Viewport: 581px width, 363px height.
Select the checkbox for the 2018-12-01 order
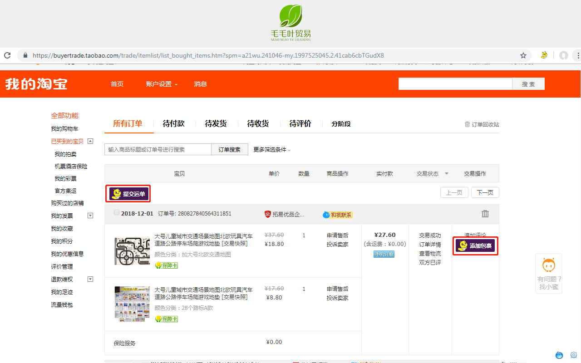click(x=116, y=212)
